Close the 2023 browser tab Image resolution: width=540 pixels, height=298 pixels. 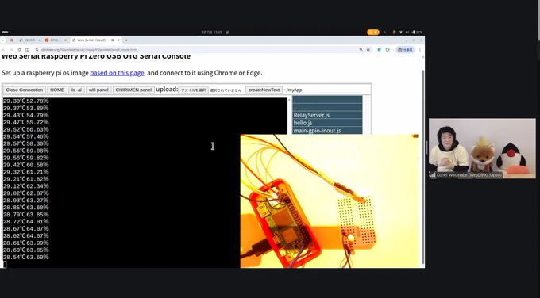40,40
